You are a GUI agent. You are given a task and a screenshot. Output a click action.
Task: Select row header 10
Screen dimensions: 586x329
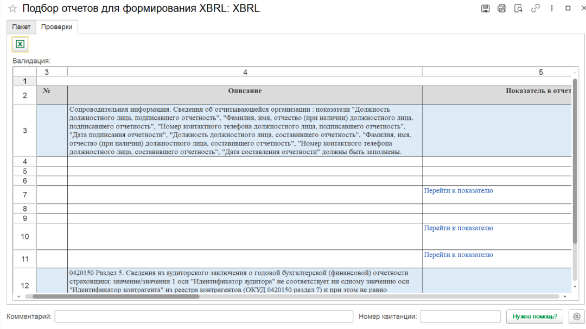pyautogui.click(x=24, y=237)
